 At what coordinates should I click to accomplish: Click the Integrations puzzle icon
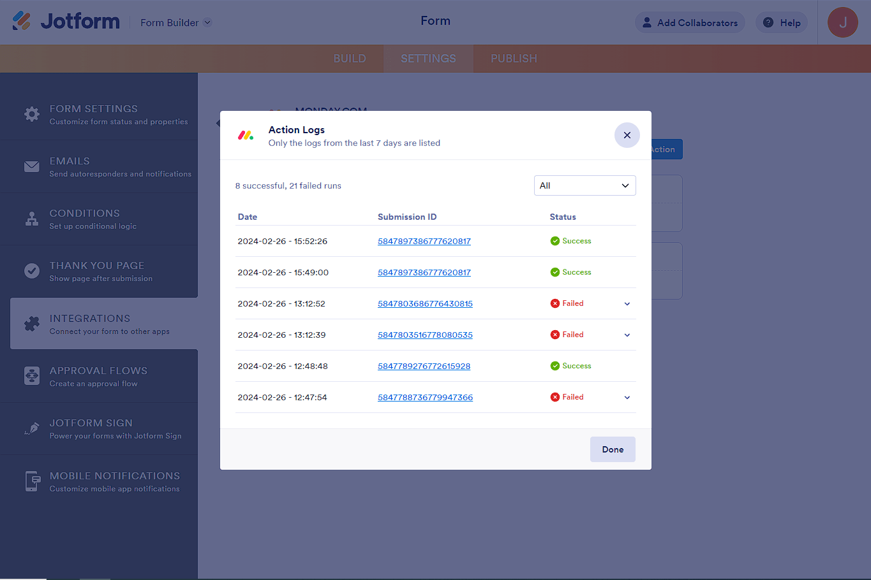tap(32, 324)
